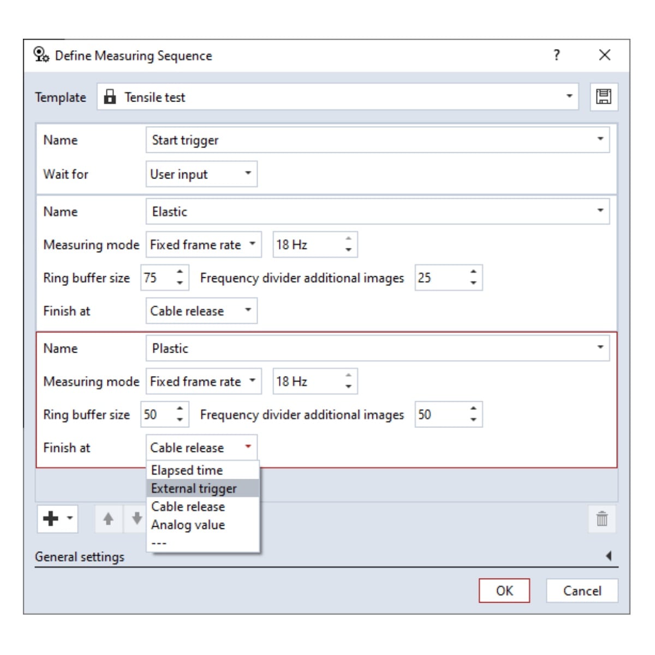Open the Template dropdown showing Tensile test

[337, 97]
